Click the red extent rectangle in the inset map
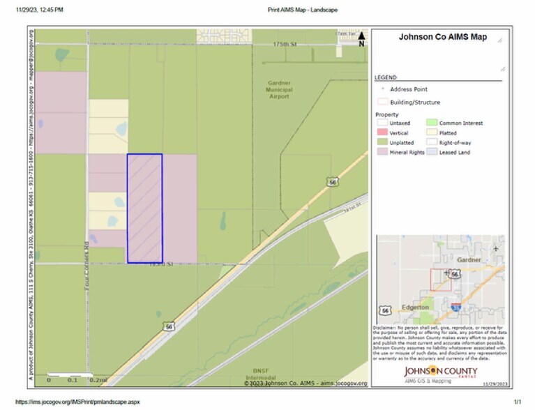Screen dimensions: 535x410 pos(441,280)
